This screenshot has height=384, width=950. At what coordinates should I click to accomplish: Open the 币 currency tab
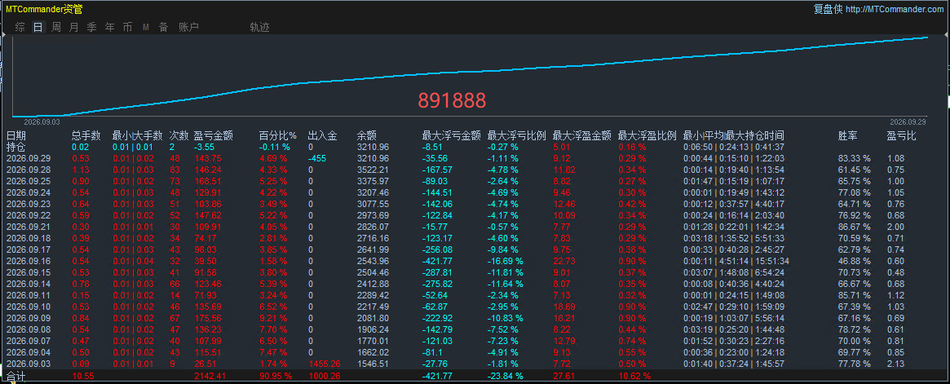coord(128,27)
